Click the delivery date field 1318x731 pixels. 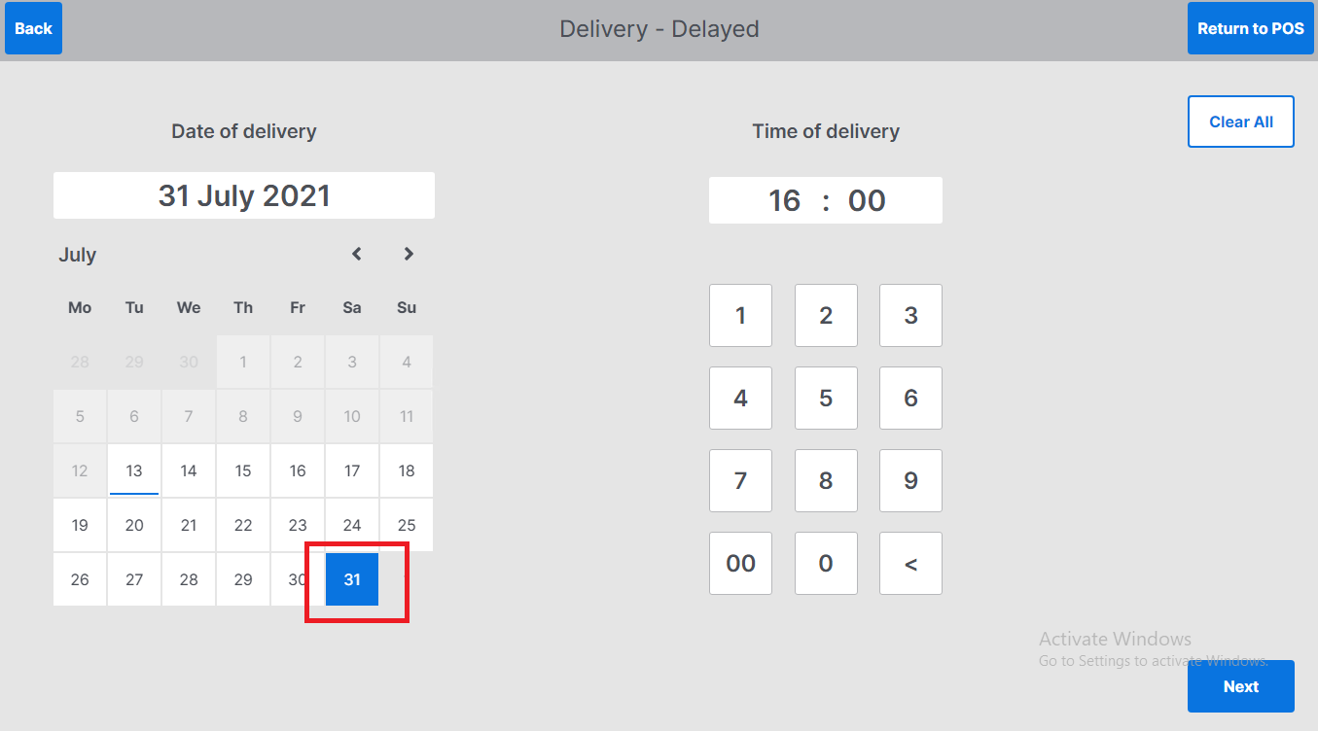click(x=244, y=195)
